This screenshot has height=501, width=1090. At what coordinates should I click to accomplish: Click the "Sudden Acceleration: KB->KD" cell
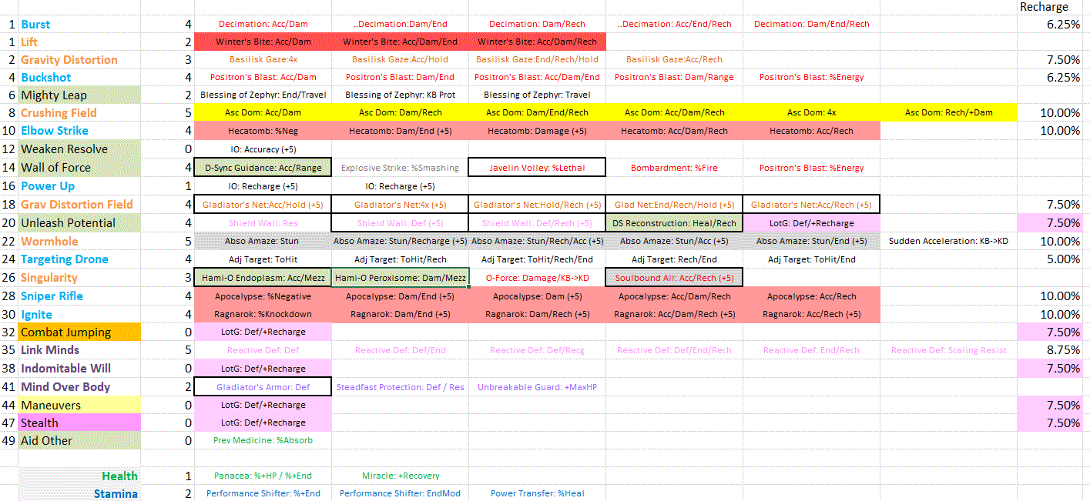click(948, 241)
